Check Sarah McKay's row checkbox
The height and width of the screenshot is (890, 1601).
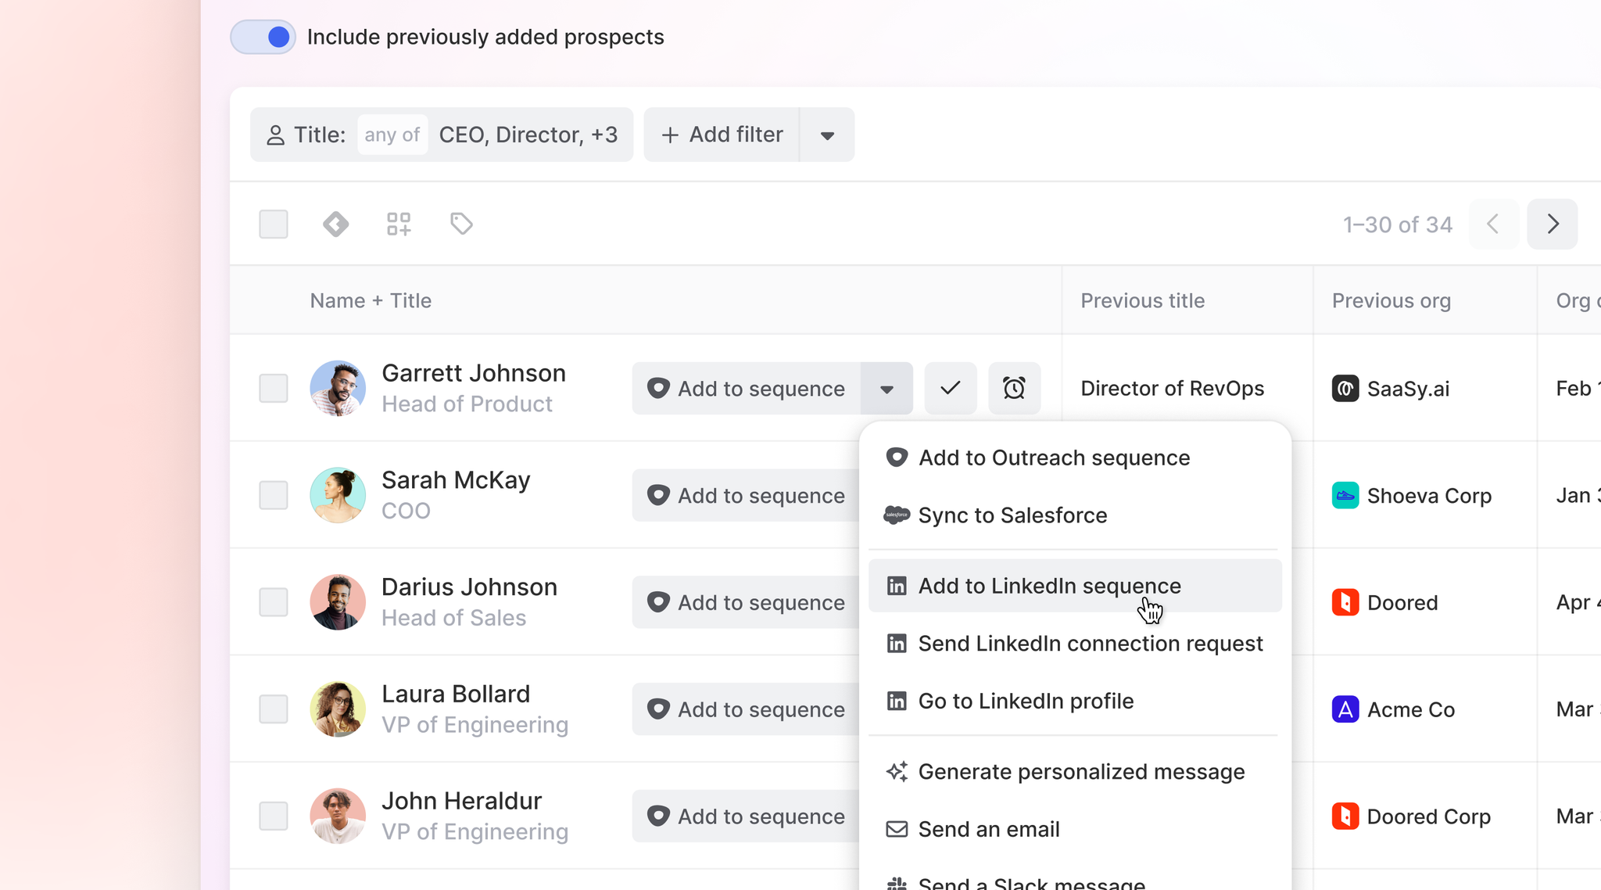tap(274, 495)
